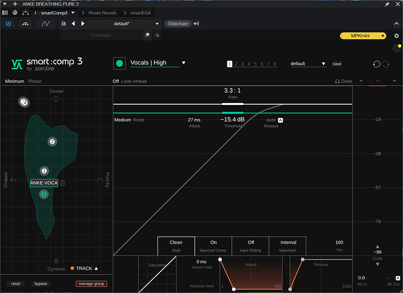Expand the TRACK triangle selector
This screenshot has height=293, width=403.
pos(96,268)
